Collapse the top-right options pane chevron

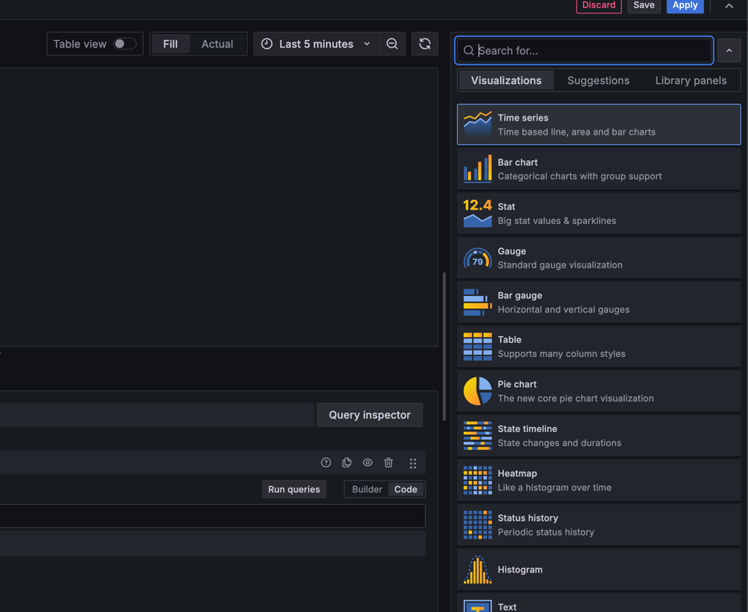point(729,6)
